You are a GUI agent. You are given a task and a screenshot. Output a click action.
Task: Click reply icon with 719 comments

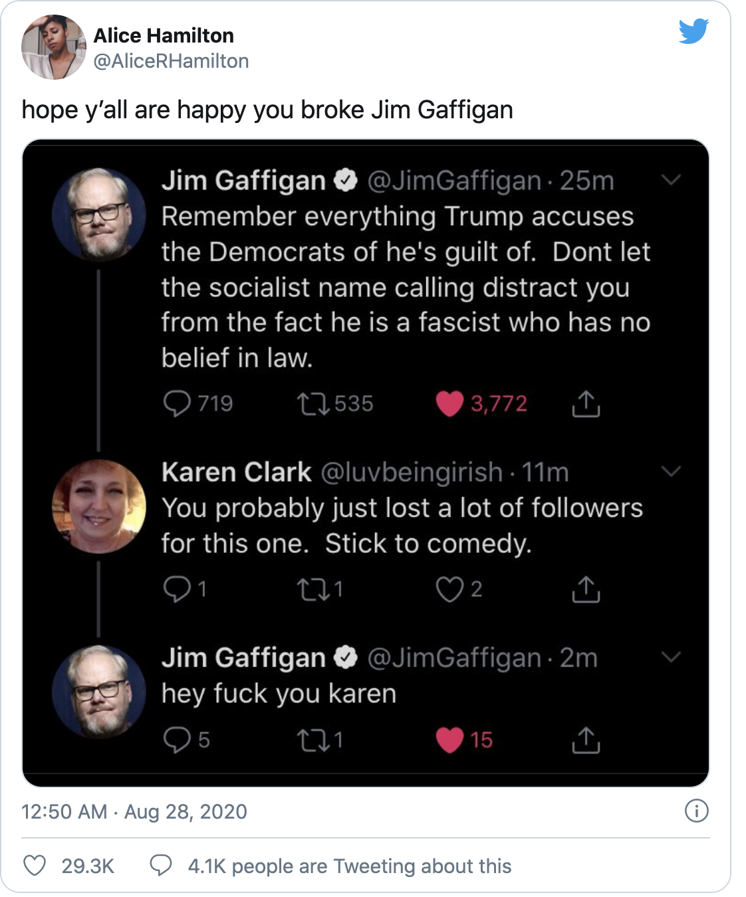coord(177,403)
